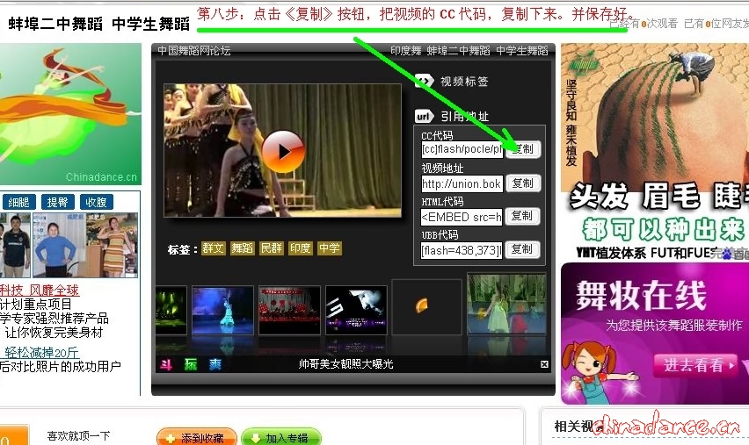
Task: Copy the CC代码 with its 复制 button
Action: [x=522, y=149]
